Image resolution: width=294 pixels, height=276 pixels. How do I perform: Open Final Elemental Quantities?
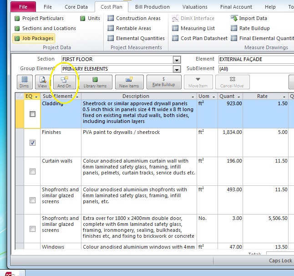point(262,38)
